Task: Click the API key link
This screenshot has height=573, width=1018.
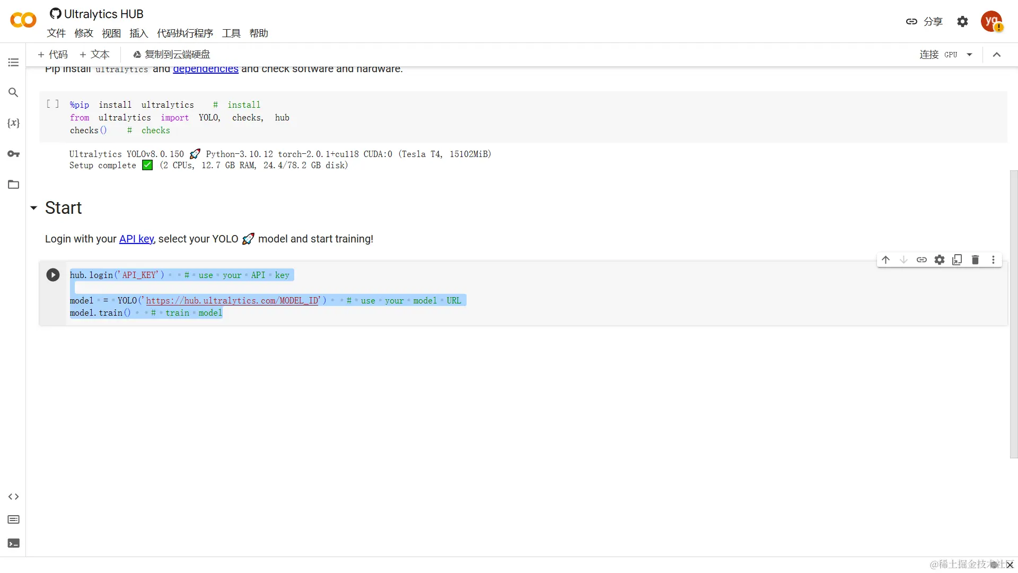Action: coord(136,239)
